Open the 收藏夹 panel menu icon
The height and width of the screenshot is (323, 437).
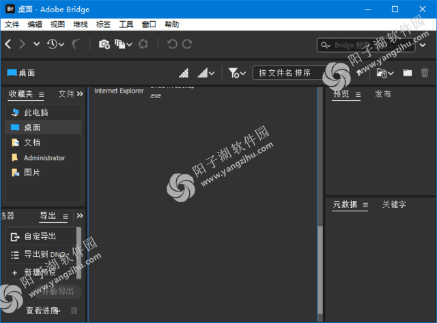pyautogui.click(x=41, y=95)
